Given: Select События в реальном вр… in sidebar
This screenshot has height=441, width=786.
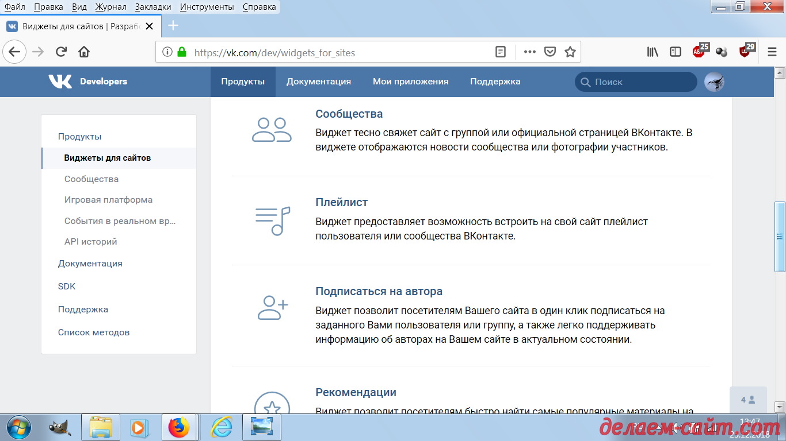Looking at the screenshot, I should pos(120,221).
